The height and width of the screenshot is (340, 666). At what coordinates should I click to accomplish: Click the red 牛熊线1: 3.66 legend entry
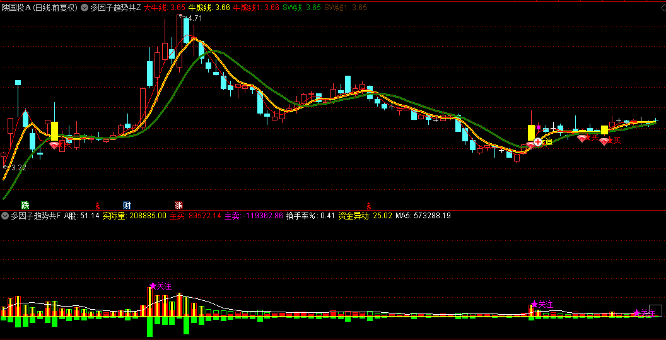click(257, 7)
